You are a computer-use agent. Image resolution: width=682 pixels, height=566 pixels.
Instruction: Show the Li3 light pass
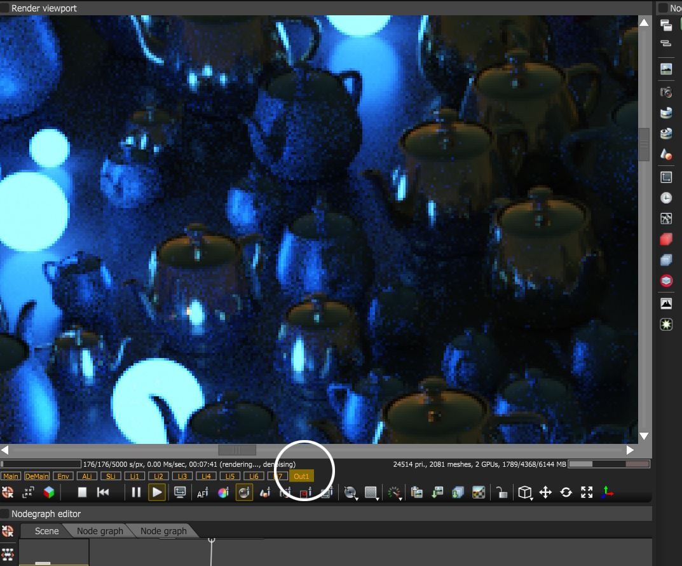tap(182, 476)
